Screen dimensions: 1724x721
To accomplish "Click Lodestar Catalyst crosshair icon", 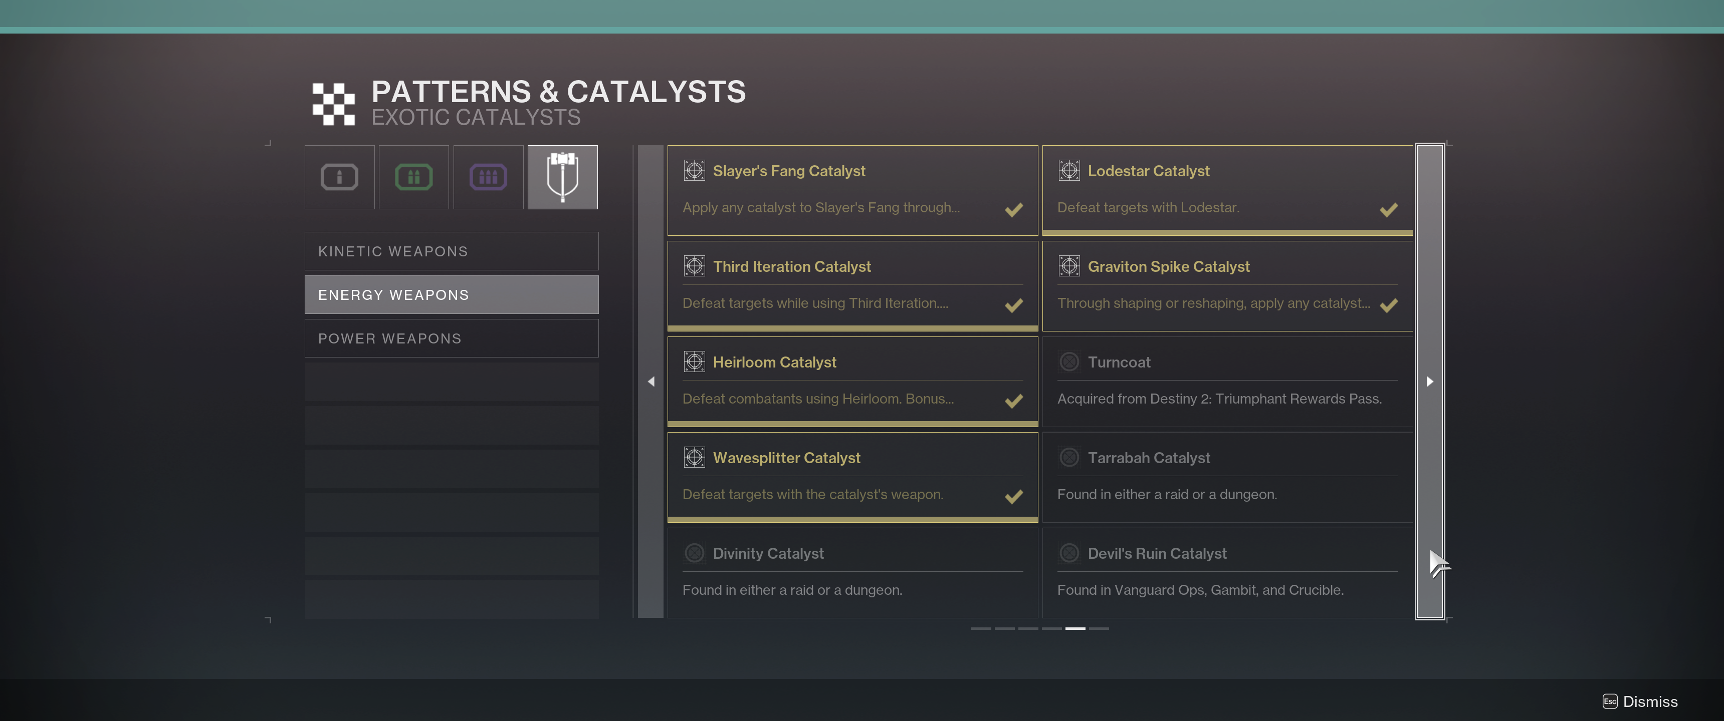I will [x=1069, y=171].
